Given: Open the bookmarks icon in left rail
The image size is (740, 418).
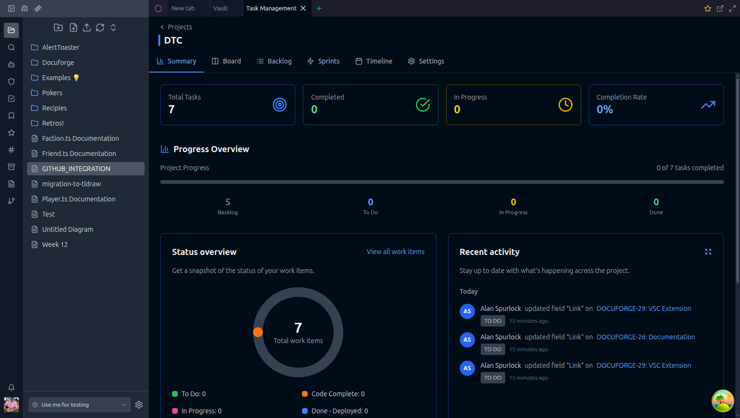Looking at the screenshot, I should click(11, 116).
